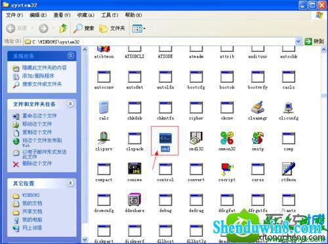Select the ctfmon pen icon
Image resolution: width=328 pixels, height=244 pixels.
click(x=289, y=169)
